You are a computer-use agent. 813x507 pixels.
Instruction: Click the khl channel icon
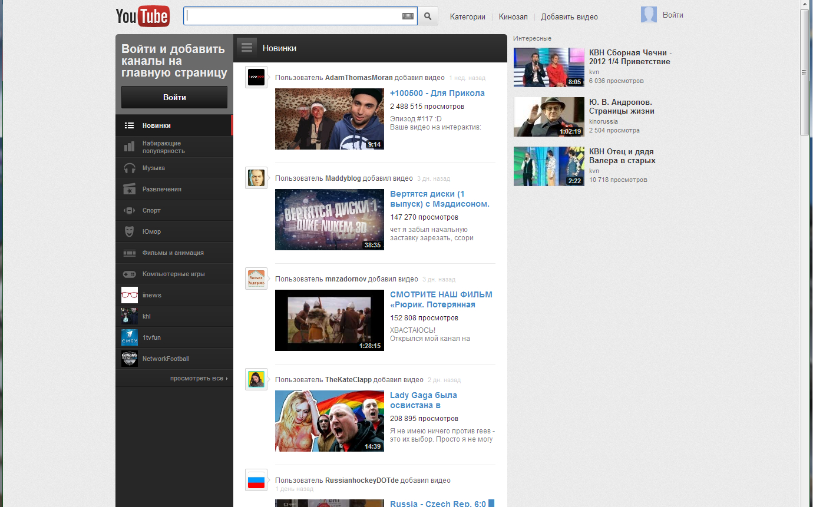tap(130, 316)
